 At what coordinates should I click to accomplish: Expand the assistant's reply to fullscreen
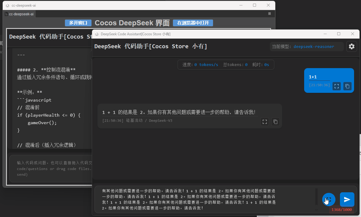tap(265, 122)
